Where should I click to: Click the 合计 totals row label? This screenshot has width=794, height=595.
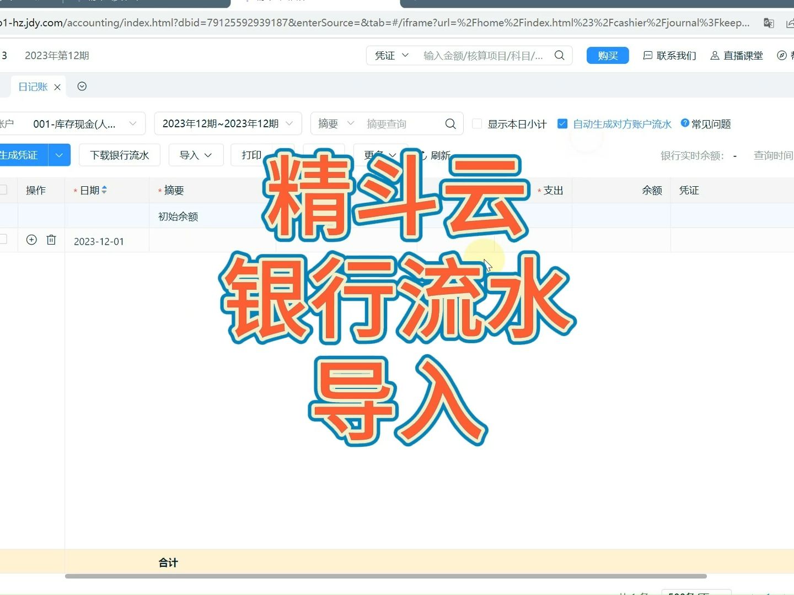168,562
